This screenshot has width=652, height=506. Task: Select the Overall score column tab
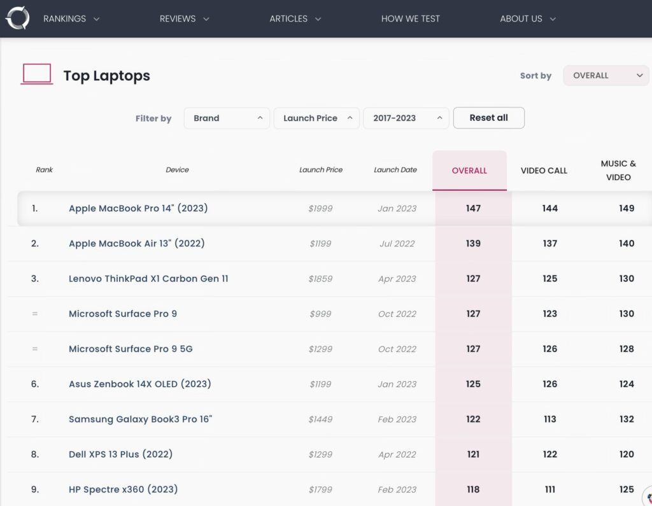click(469, 171)
